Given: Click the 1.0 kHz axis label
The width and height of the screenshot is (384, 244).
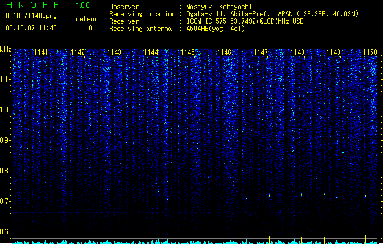Looking at the screenshot, I should [x=5, y=110].
